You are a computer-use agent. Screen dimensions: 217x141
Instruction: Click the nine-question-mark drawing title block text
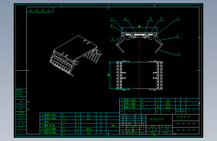156,120
